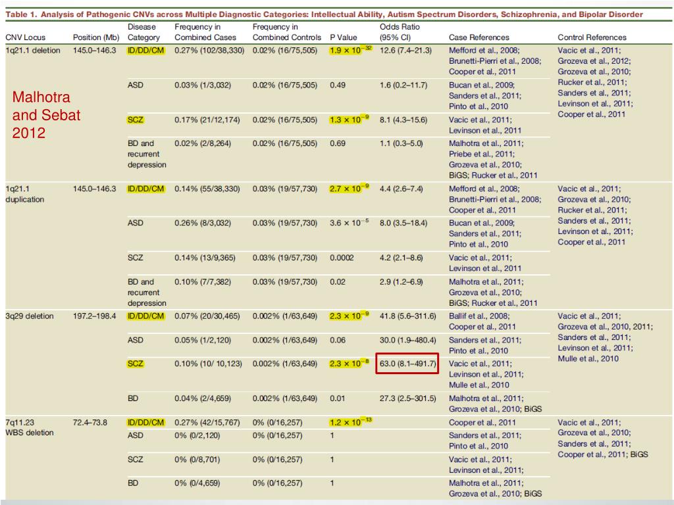This screenshot has width=674, height=505.
Task: Click the odds ratio '2.9 (1.2–6.9)'
Action: click(x=401, y=282)
